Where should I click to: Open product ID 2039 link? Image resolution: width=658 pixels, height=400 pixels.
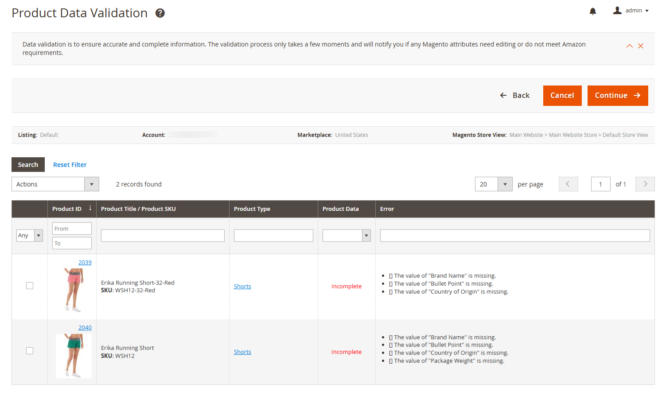85,263
